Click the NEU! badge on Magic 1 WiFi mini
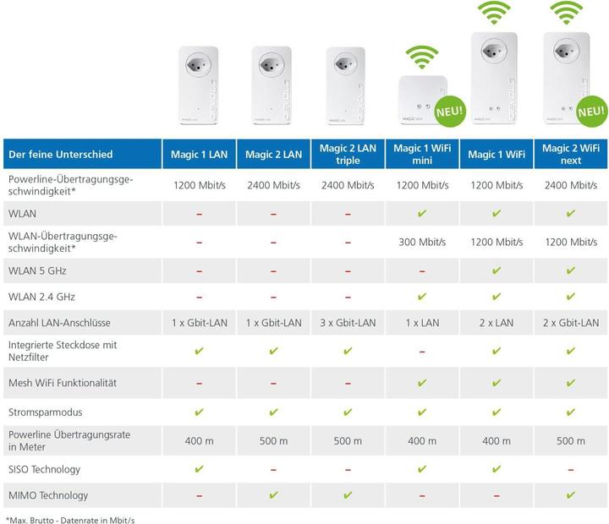 coord(450,112)
